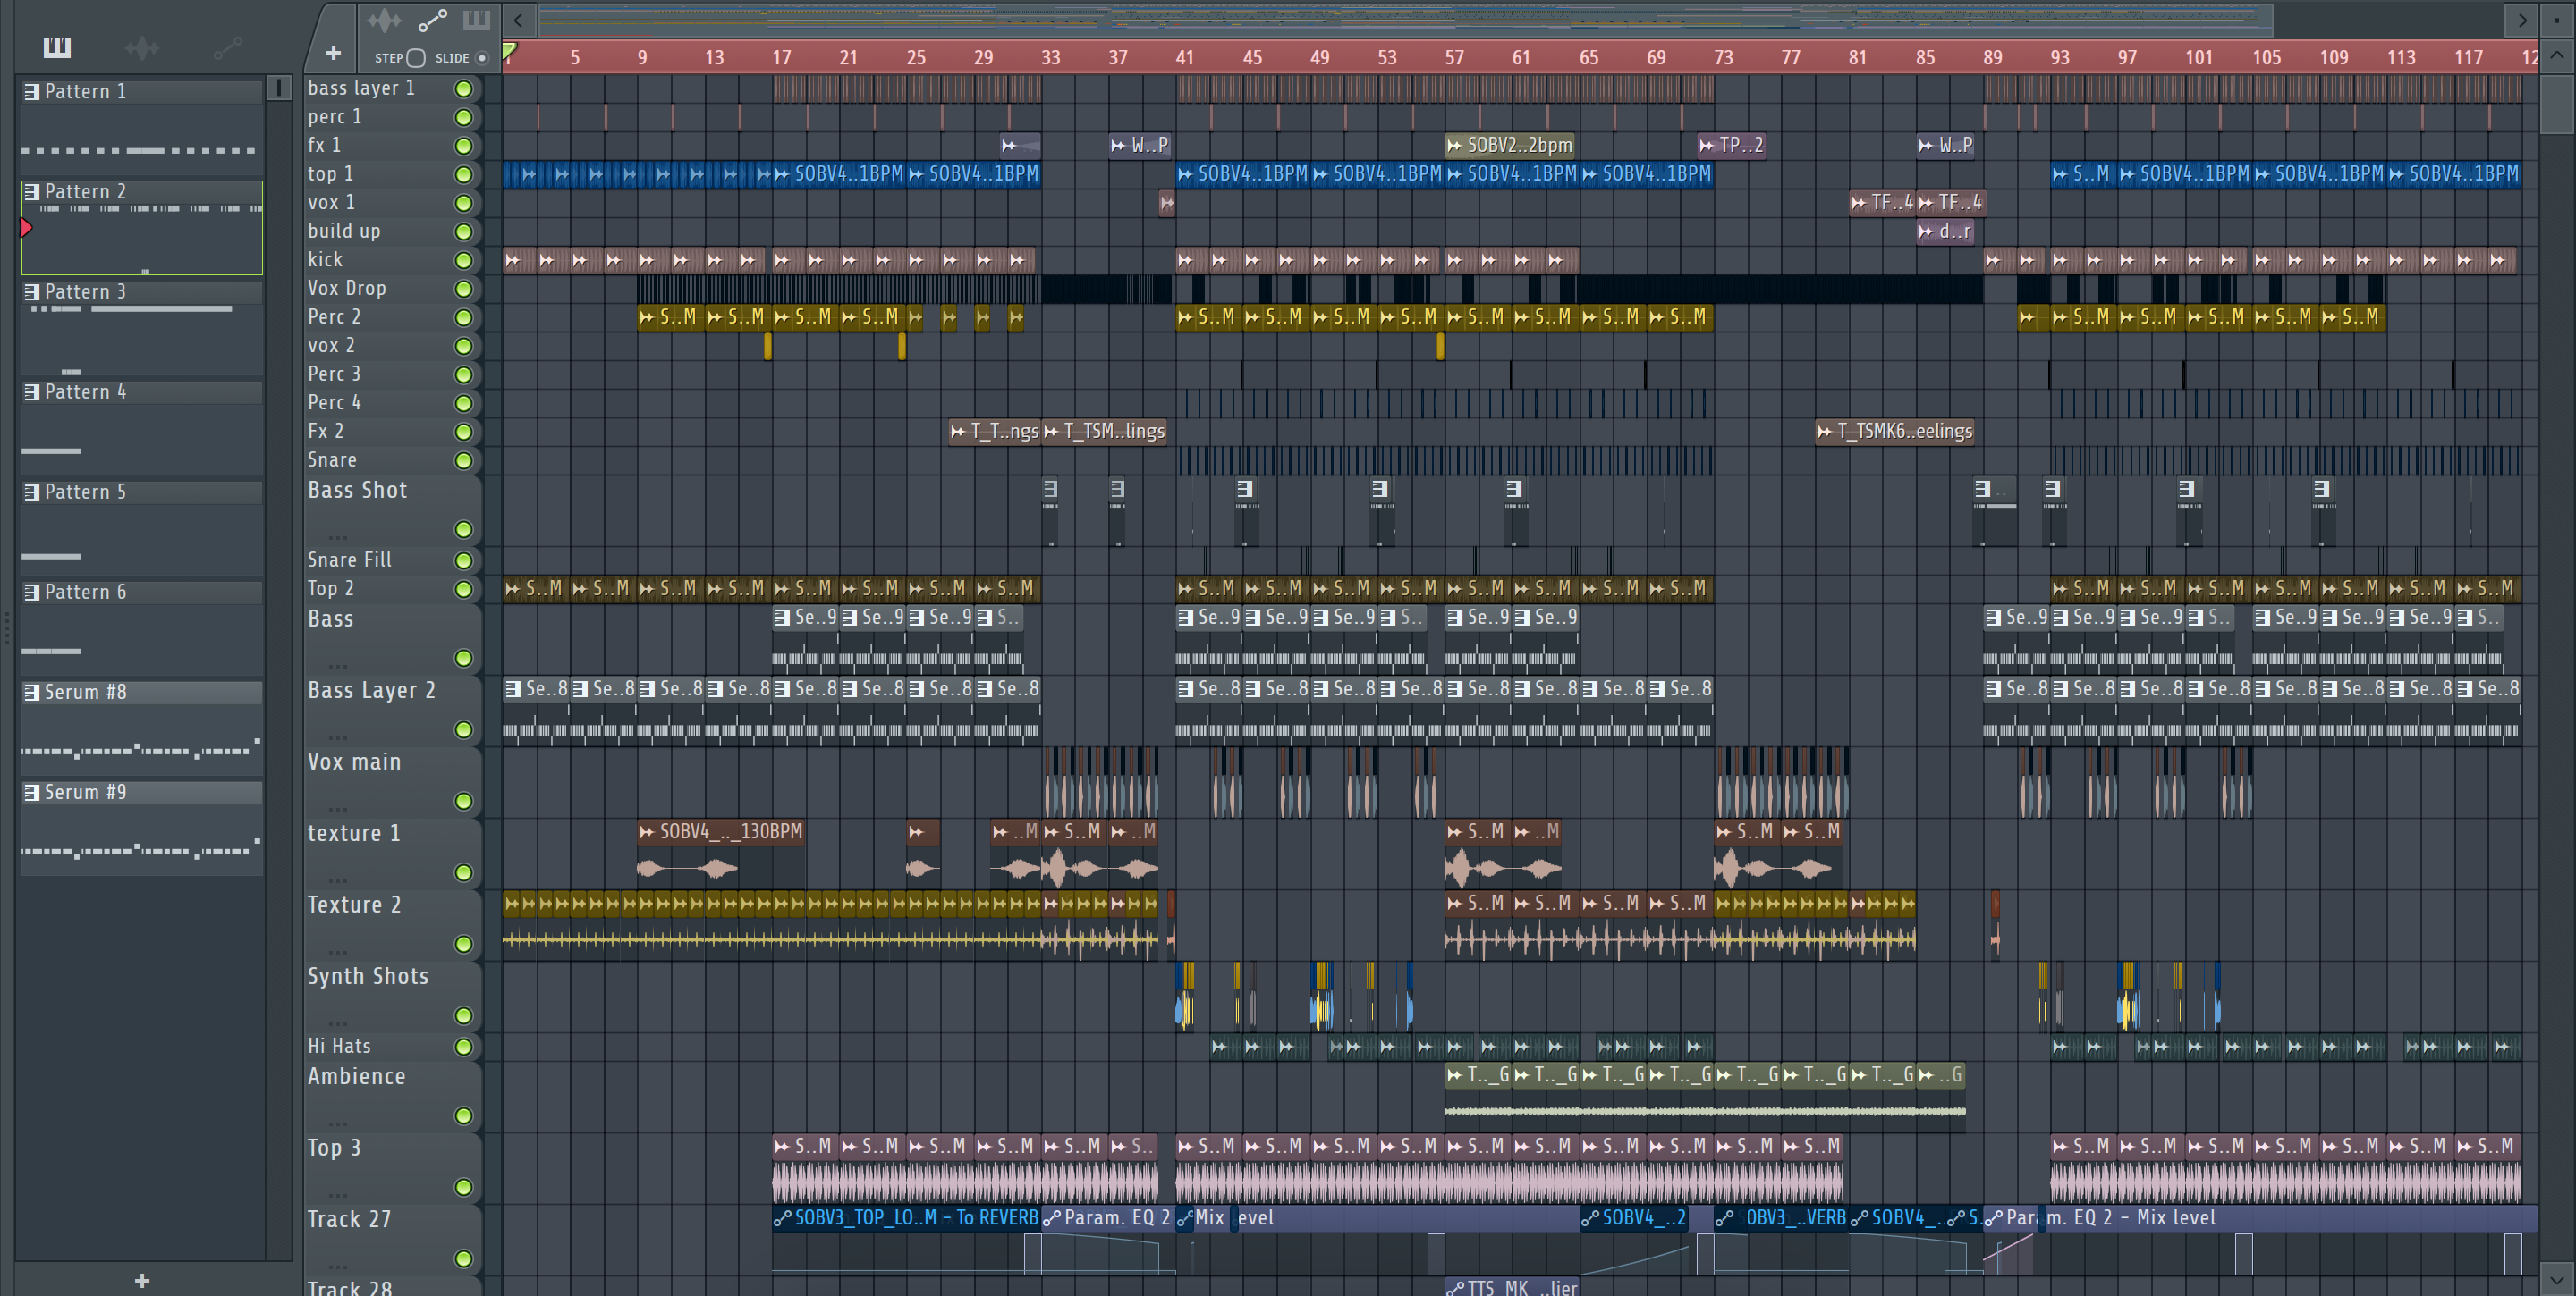This screenshot has width=2576, height=1296.
Task: Click the plus button beside STEP option
Action: pyautogui.click(x=333, y=52)
